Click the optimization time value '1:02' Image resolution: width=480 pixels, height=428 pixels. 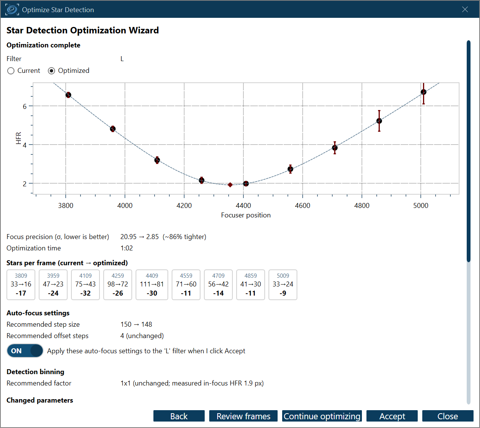tap(126, 248)
